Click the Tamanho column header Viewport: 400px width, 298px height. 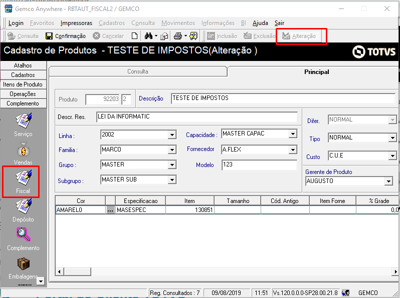tap(238, 201)
